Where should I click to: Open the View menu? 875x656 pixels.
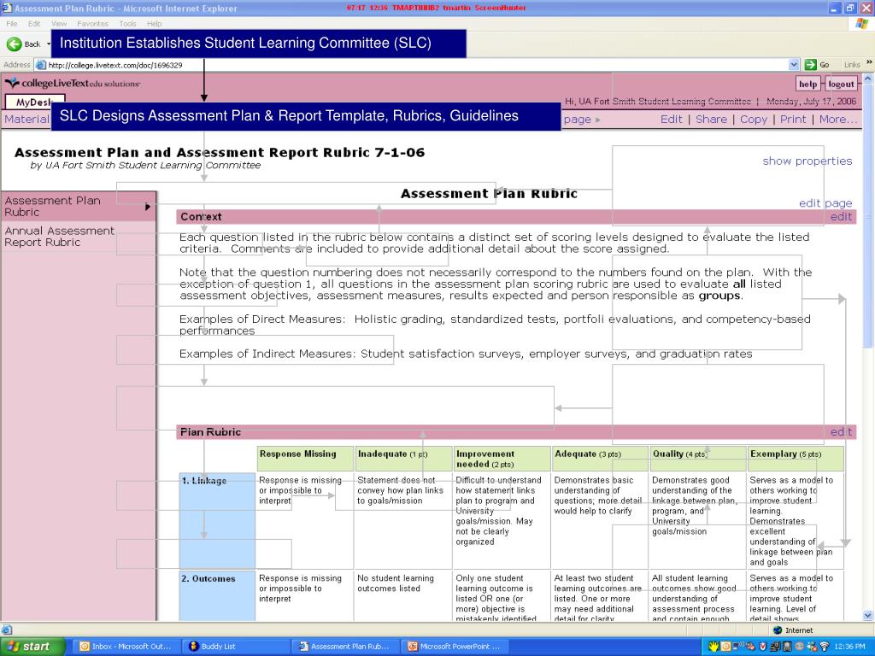point(59,24)
